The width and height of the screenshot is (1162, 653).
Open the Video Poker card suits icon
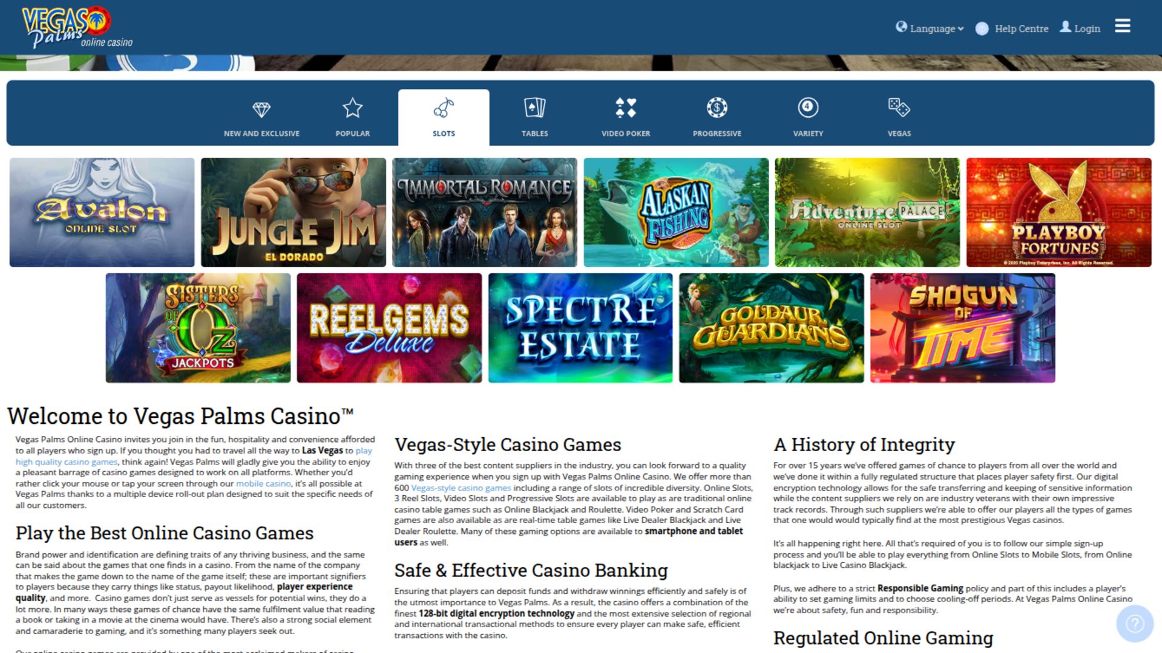pos(626,108)
